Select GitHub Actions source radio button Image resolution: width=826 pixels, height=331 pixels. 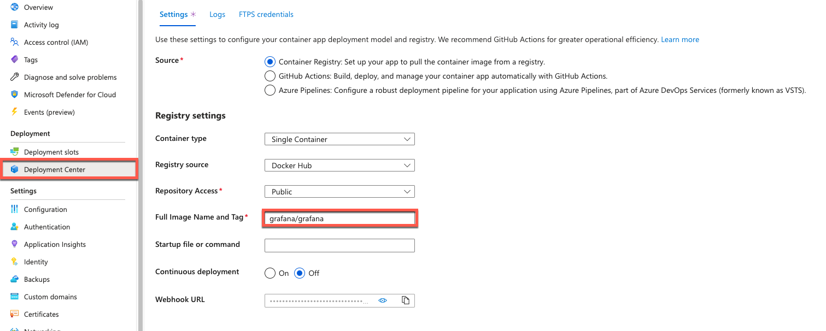[x=270, y=76]
